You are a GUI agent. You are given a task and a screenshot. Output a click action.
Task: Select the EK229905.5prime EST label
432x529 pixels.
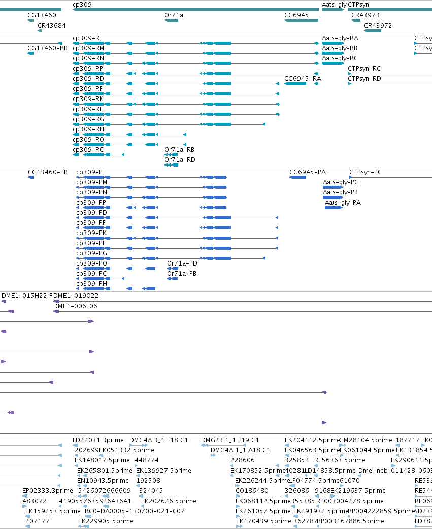coord(106,521)
